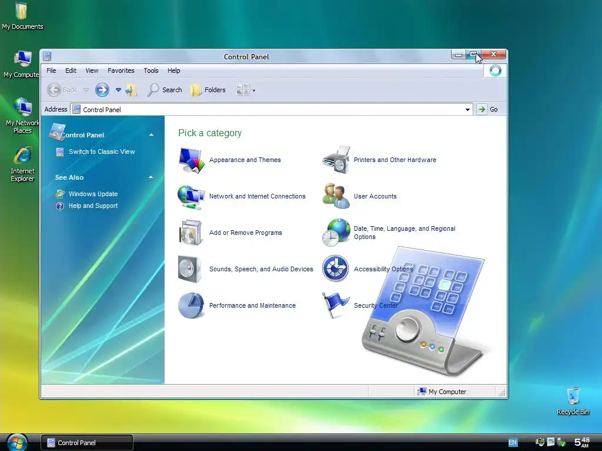602x451 pixels.
Task: Click the Back toolbar button
Action: coord(61,90)
